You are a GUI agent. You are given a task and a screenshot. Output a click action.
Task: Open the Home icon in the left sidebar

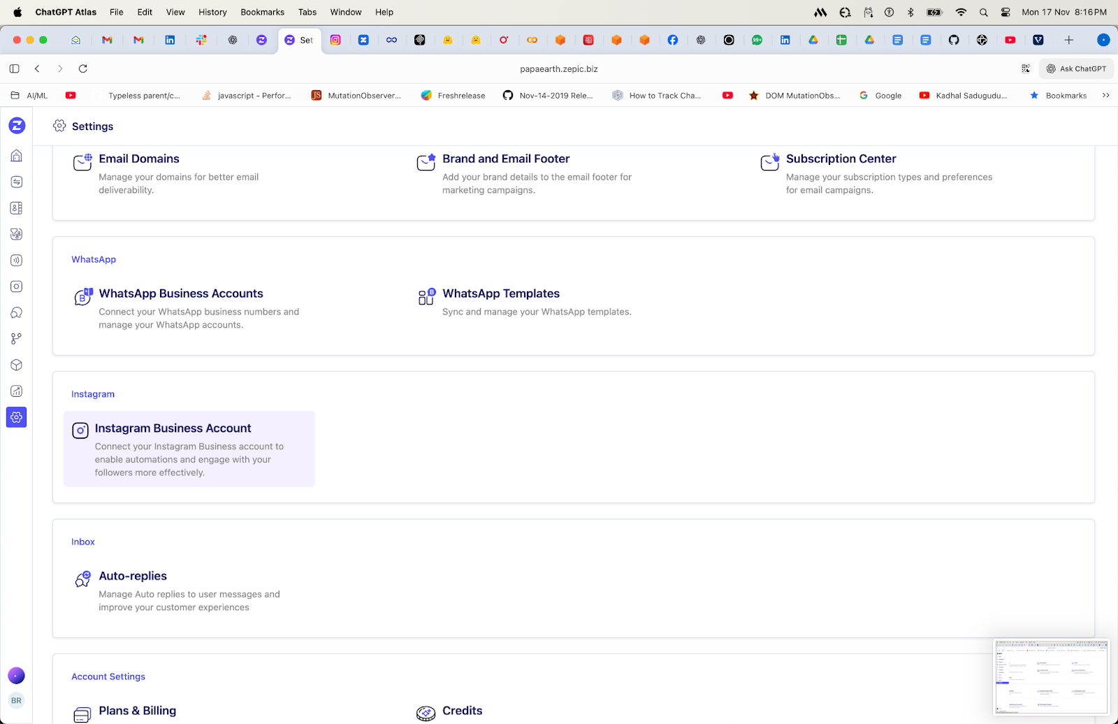(x=17, y=156)
